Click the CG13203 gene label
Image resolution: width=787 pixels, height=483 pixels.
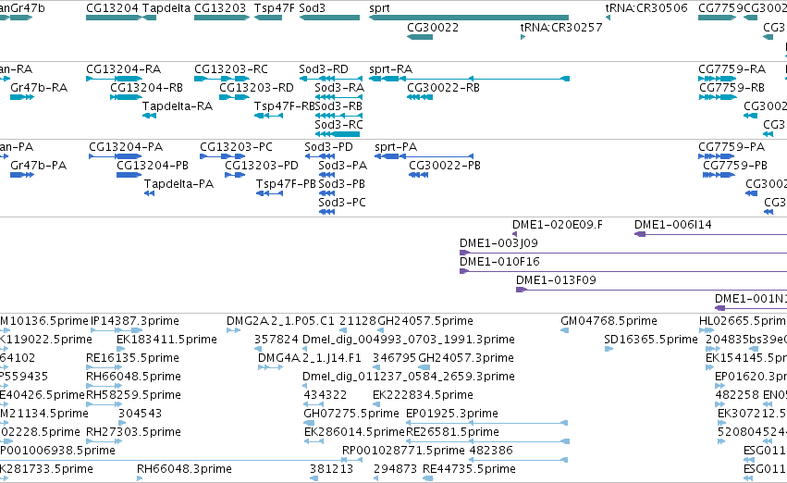coord(220,8)
